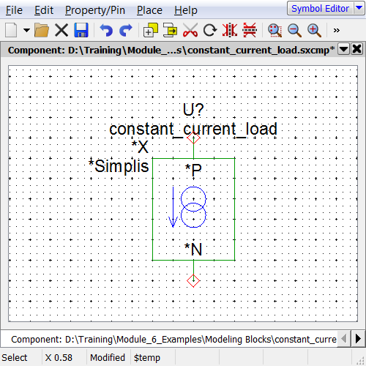Open the Place menu
This screenshot has width=366, height=366.
(149, 10)
